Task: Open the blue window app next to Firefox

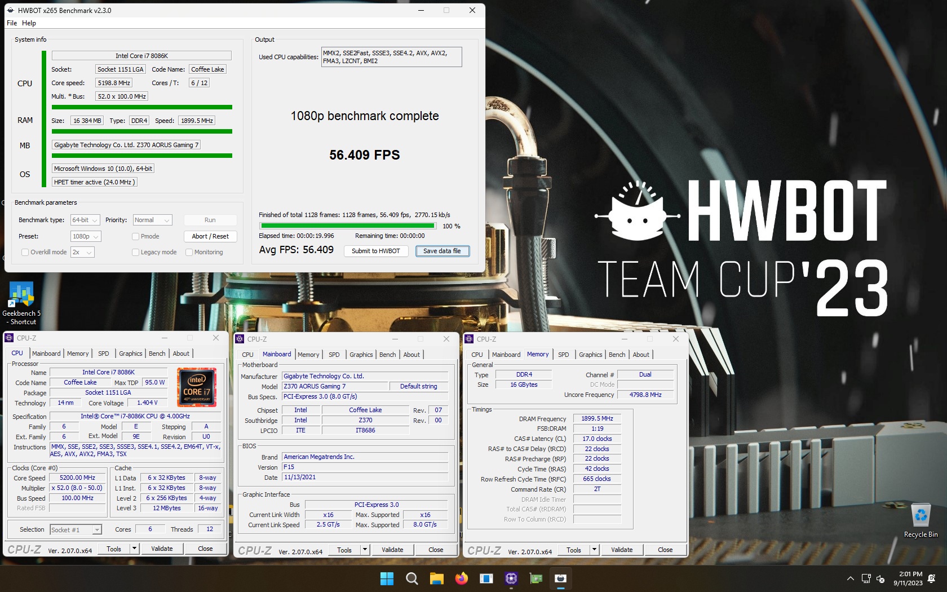Action: pos(486,578)
